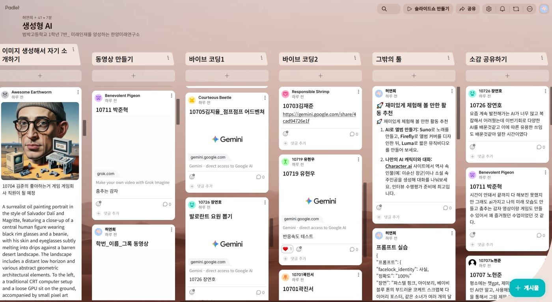Screen dimensions: 552x302
Task: Click the Padlet logo
Action: pos(12,7)
